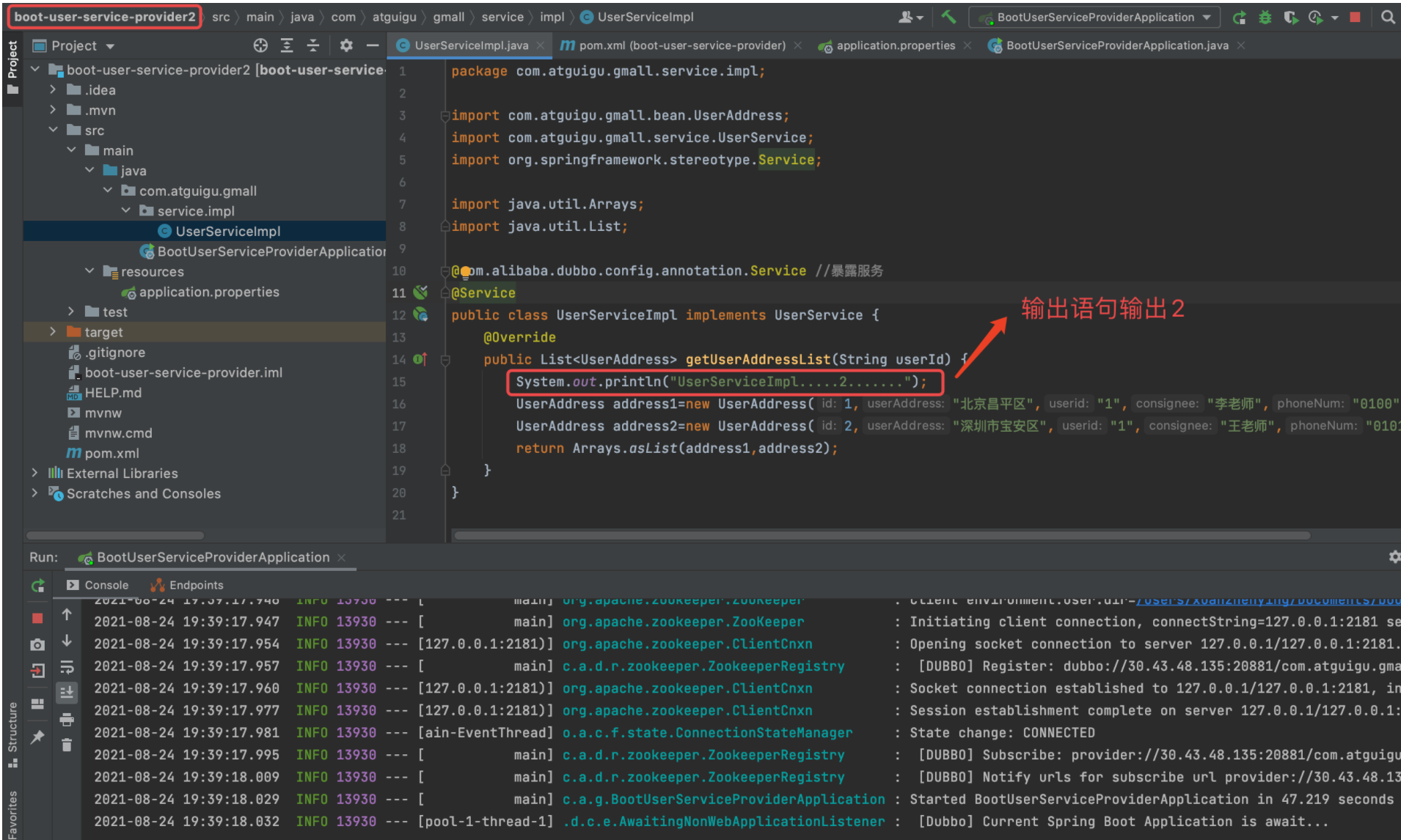
Task: Click the Build project hammer icon
Action: (948, 17)
